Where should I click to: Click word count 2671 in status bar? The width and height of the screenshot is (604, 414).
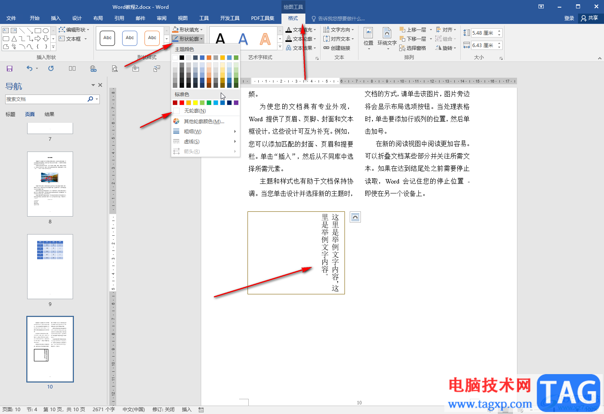coord(103,410)
